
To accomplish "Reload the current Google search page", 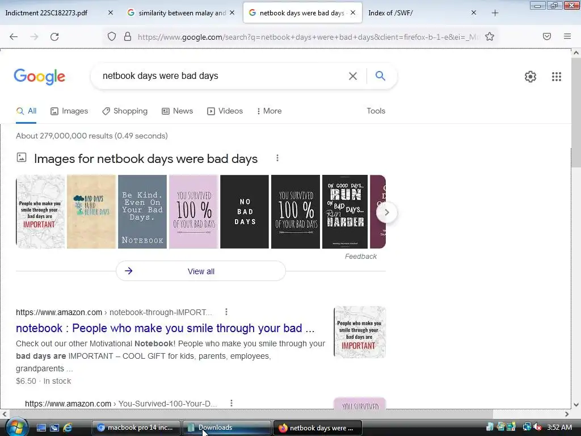I will 54,36.
